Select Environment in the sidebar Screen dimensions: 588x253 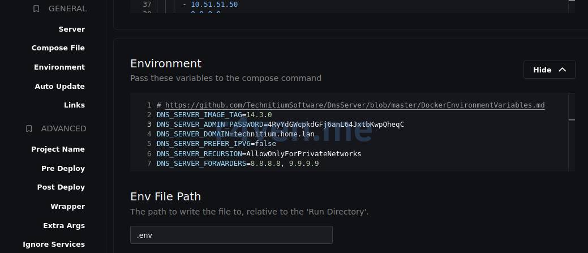pyautogui.click(x=59, y=67)
